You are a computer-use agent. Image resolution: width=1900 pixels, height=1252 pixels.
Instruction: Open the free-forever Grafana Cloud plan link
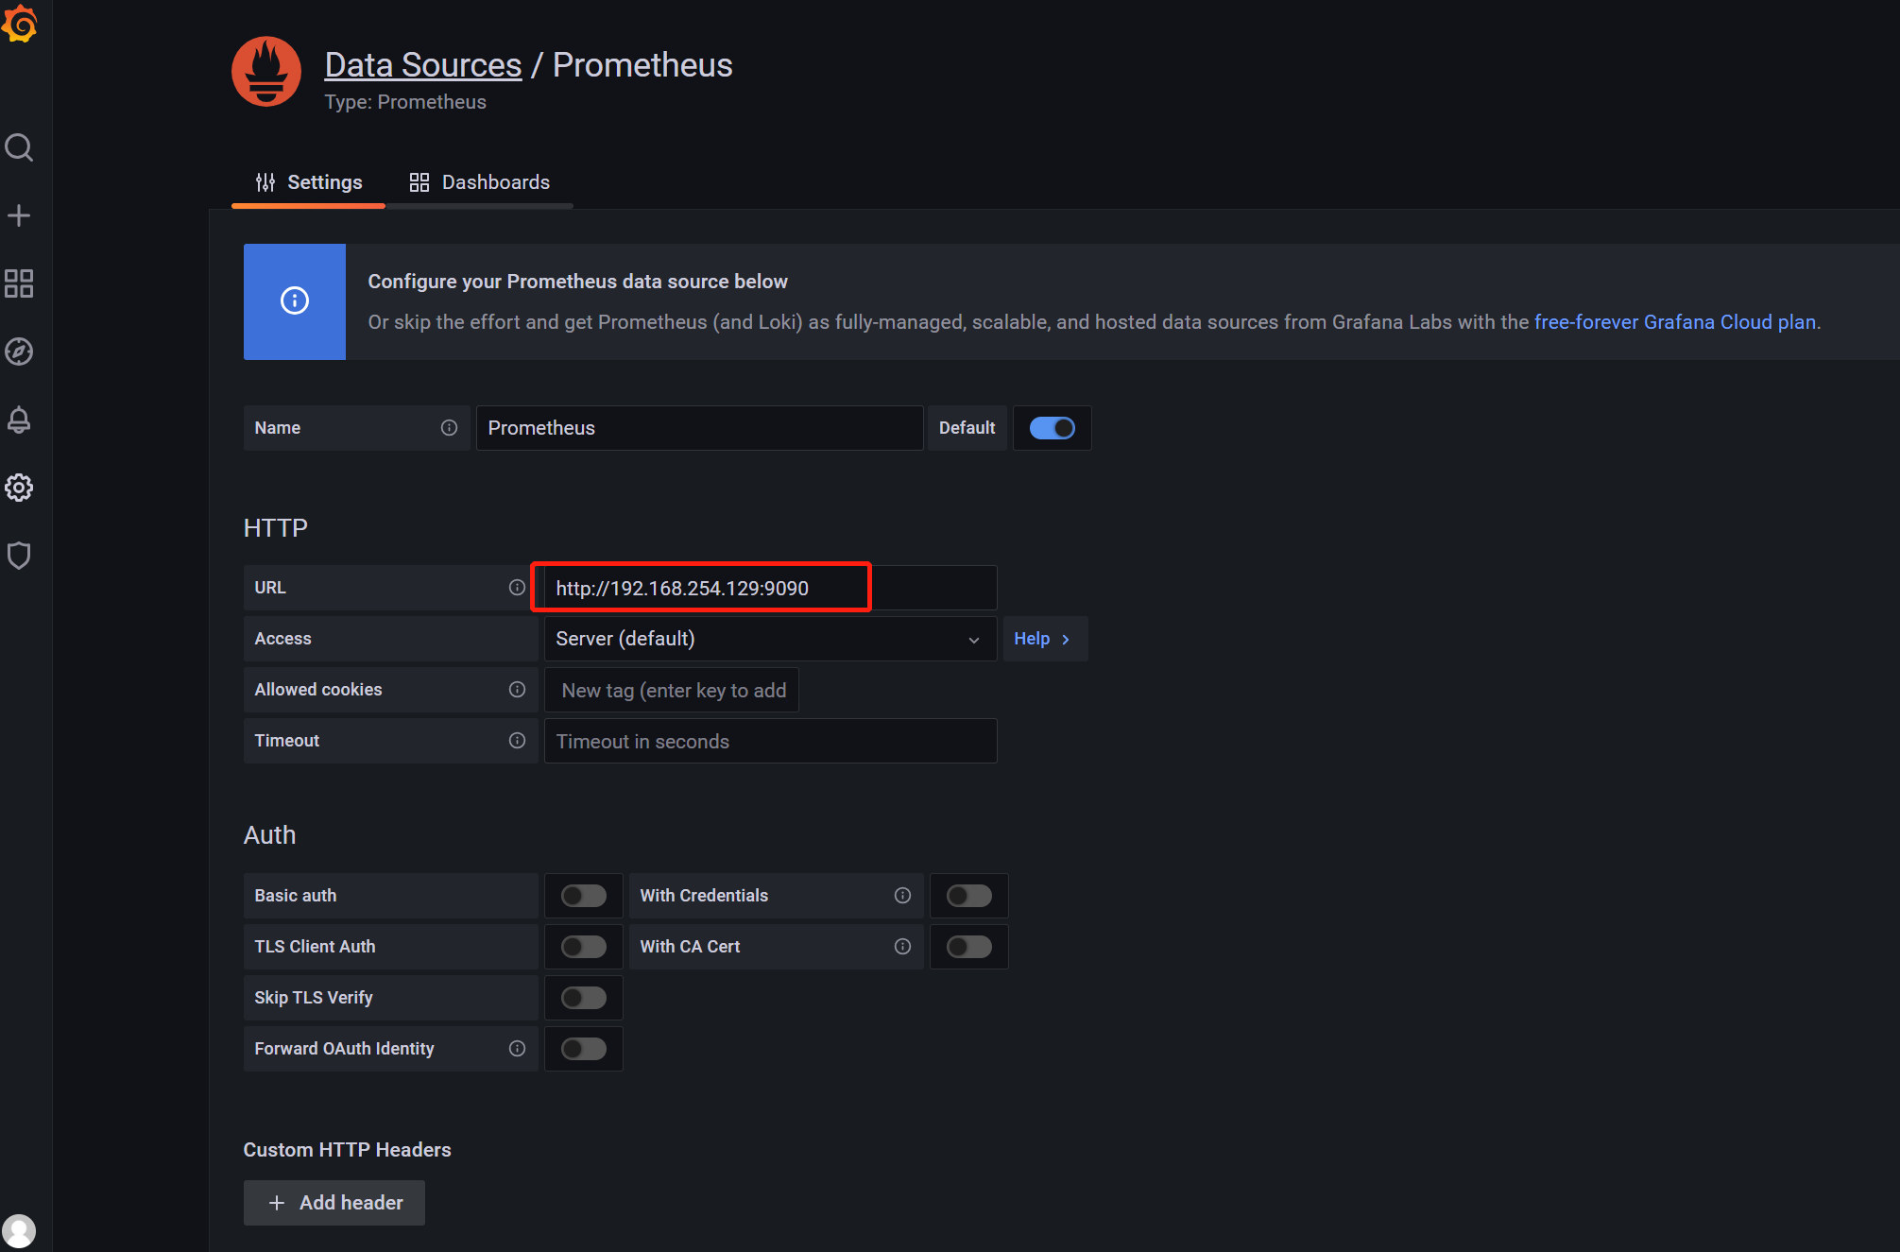coord(1675,321)
